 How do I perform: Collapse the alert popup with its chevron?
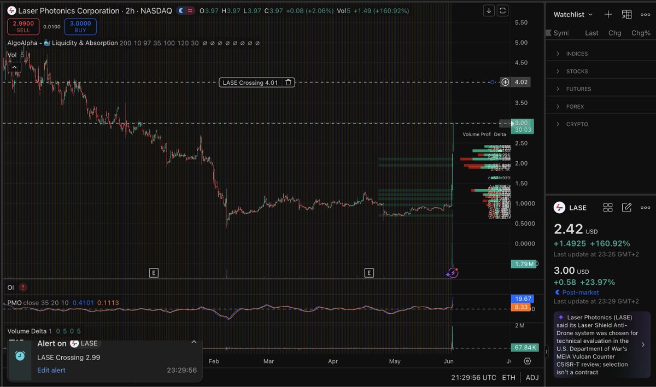coord(194,342)
